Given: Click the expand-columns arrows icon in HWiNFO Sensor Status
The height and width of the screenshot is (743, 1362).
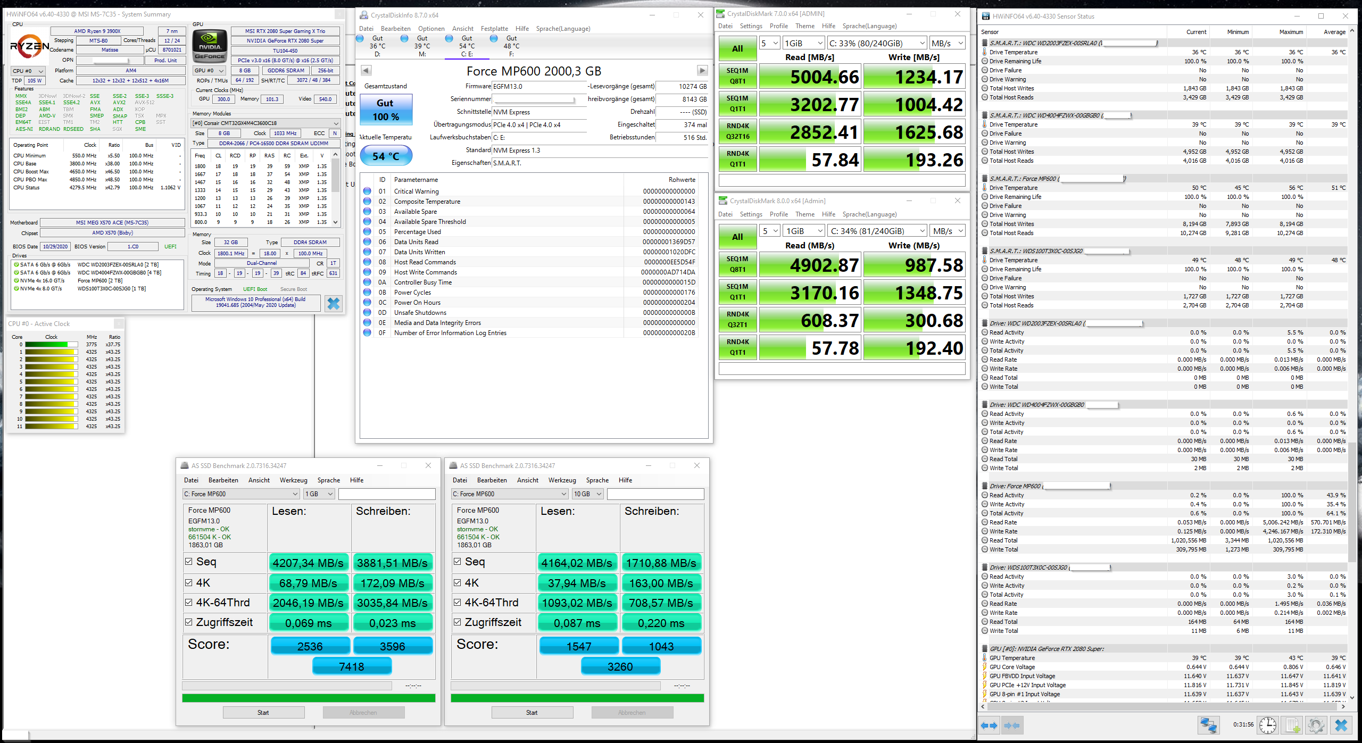Looking at the screenshot, I should (x=989, y=725).
